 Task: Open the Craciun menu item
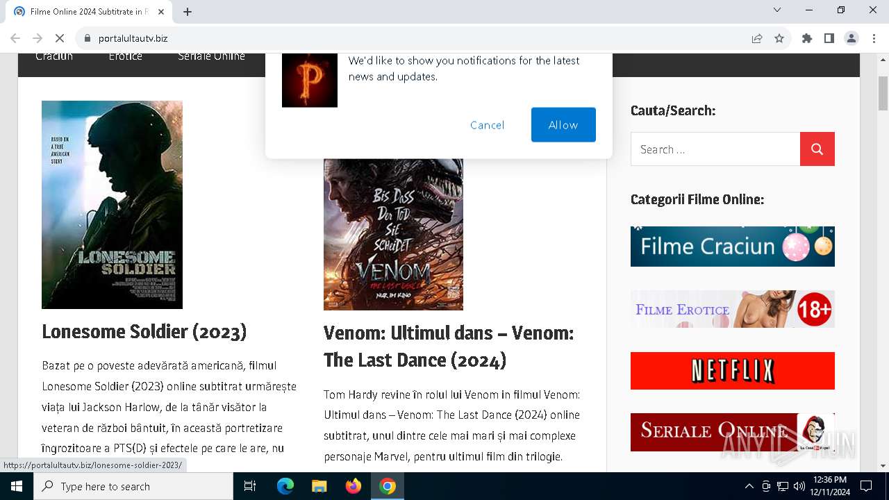point(54,56)
